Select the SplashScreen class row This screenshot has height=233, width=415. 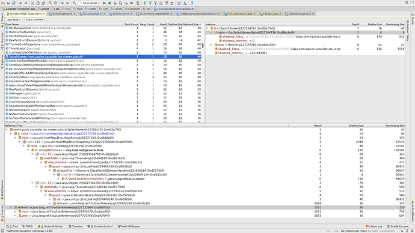(103, 56)
